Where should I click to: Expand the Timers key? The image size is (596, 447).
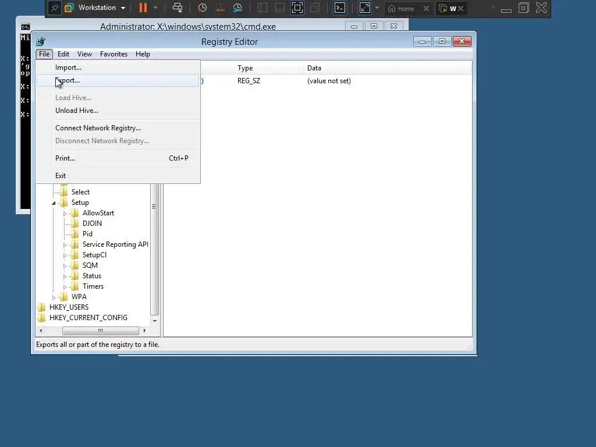point(65,287)
